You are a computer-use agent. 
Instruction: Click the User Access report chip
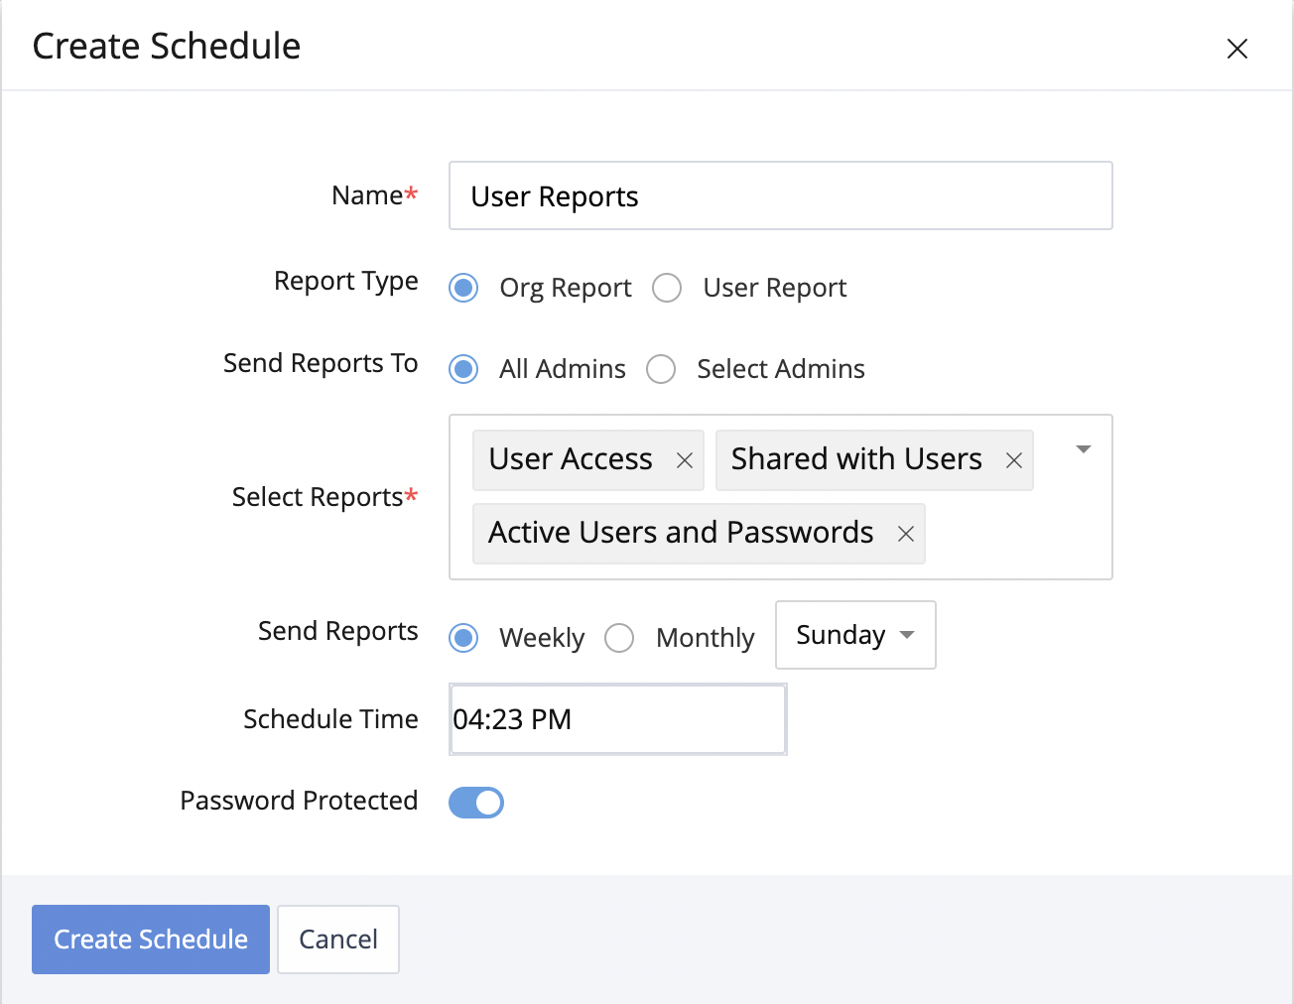point(571,459)
